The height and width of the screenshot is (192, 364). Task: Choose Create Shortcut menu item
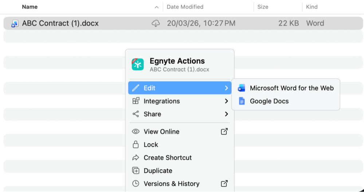pyautogui.click(x=180, y=158)
